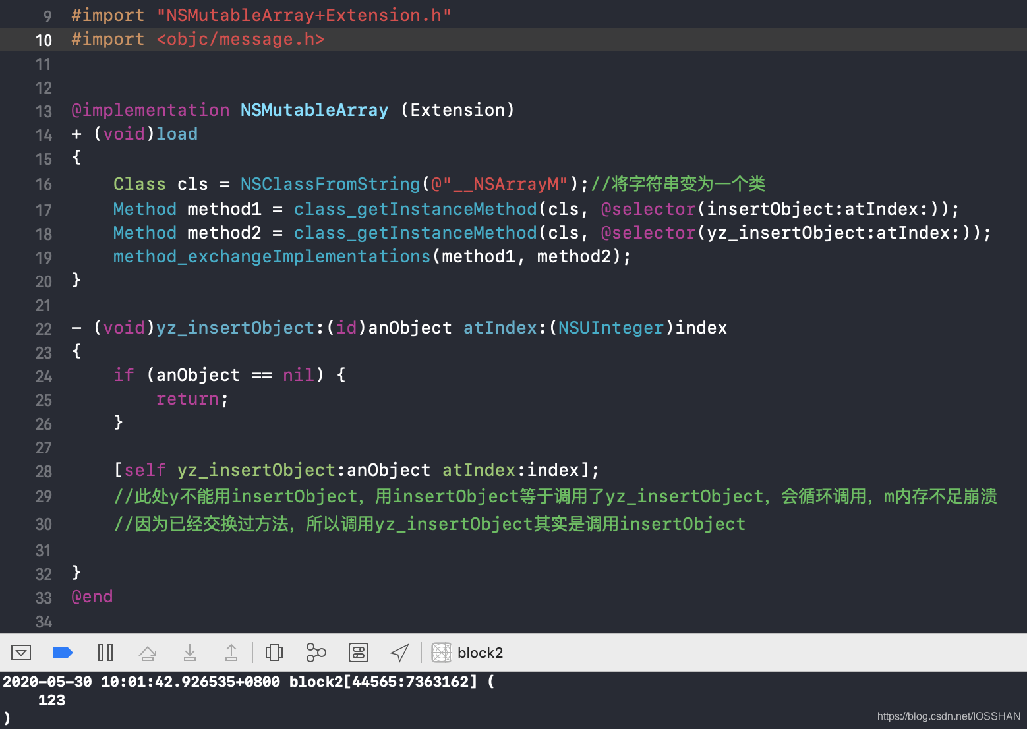Viewport: 1027px width, 729px height.
Task: Open Debug View Hierarchy
Action: coord(274,653)
